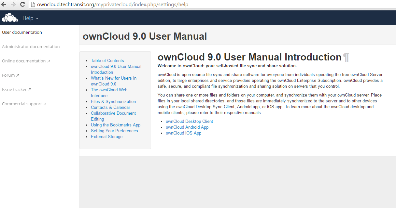The image size is (396, 208).
Task: Open ownCloud iOS App link
Action: pos(184,133)
